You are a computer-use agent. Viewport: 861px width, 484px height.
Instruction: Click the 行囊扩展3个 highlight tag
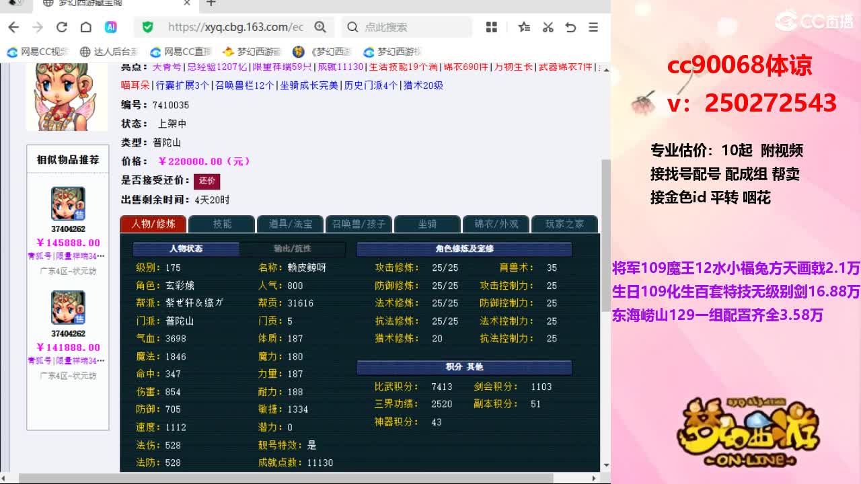182,85
